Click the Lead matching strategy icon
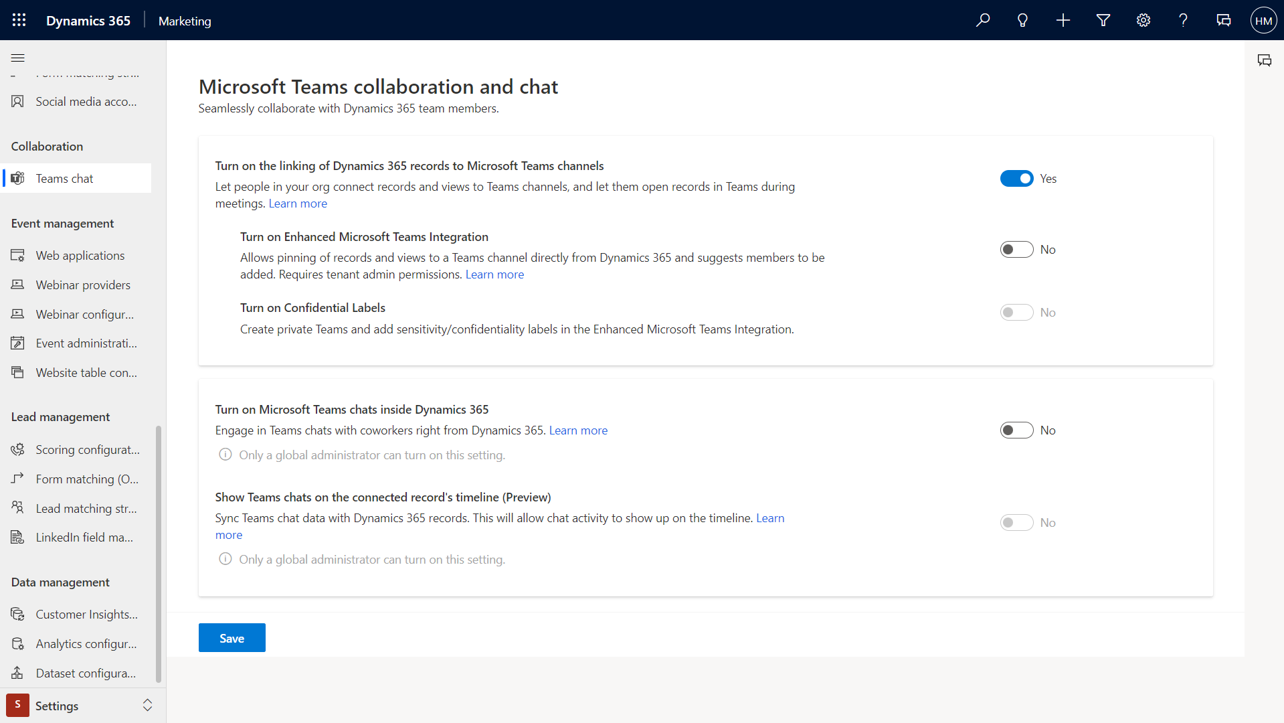1284x723 pixels. coord(17,508)
